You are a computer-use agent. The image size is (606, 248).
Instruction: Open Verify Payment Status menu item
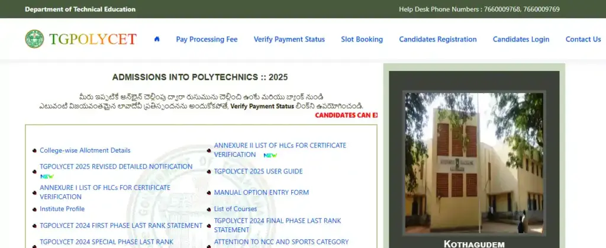pyautogui.click(x=289, y=39)
